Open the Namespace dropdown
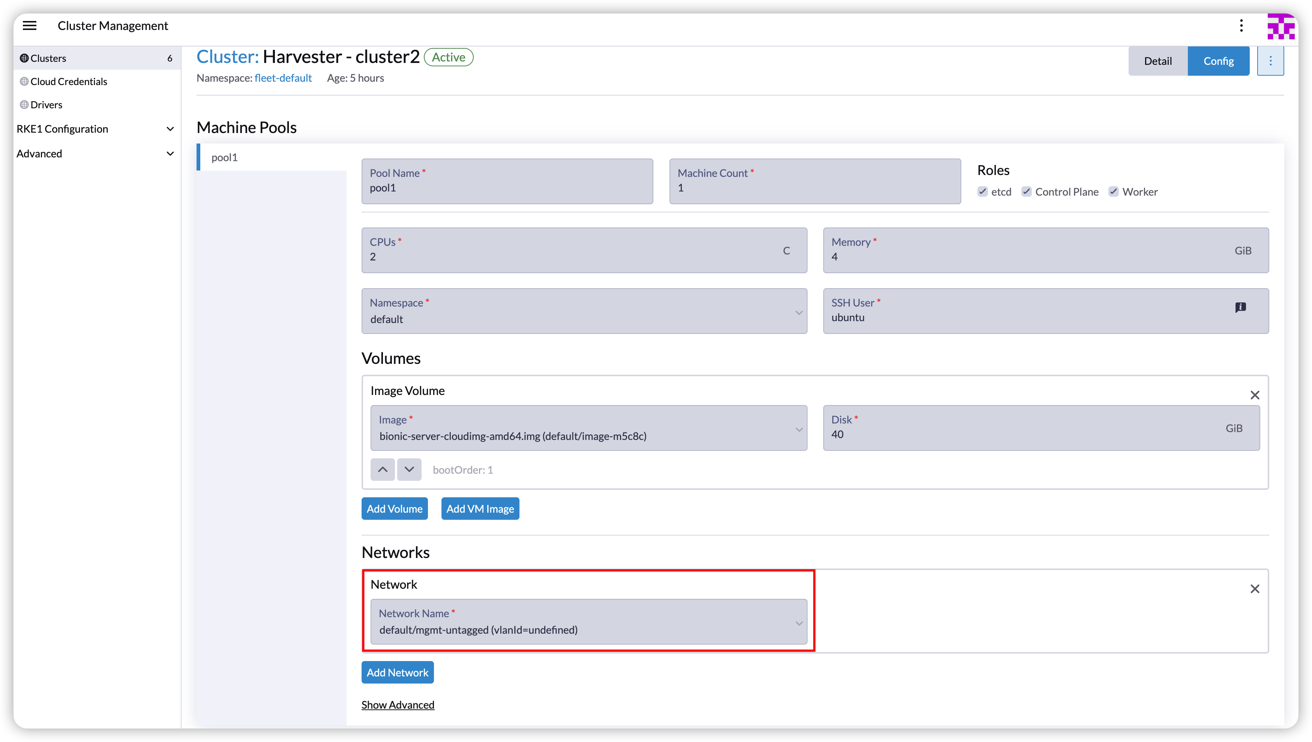 (584, 311)
